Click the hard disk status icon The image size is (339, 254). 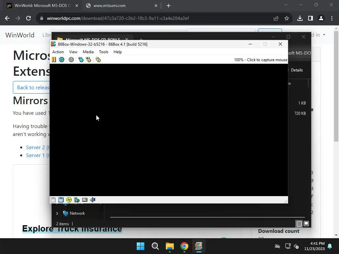pos(85,200)
